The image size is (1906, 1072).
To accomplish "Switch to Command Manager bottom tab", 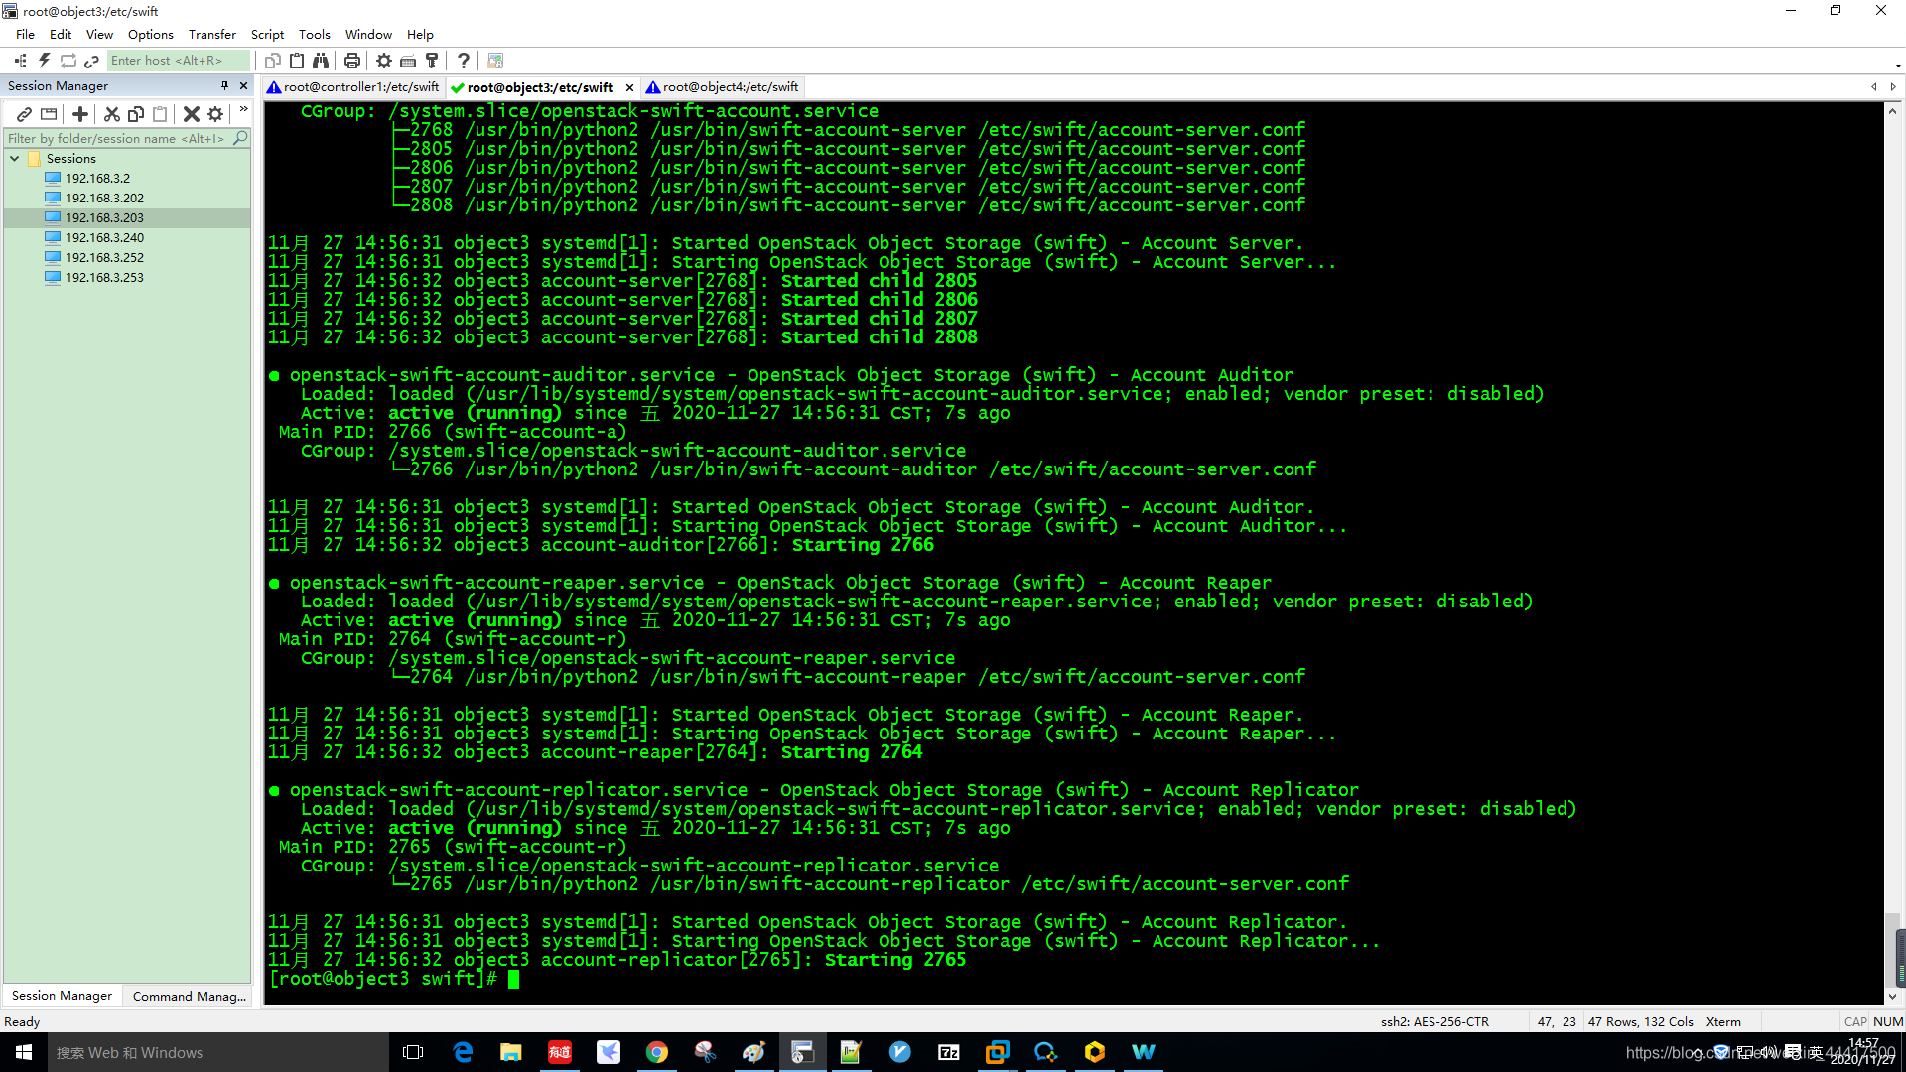I will click(x=189, y=996).
